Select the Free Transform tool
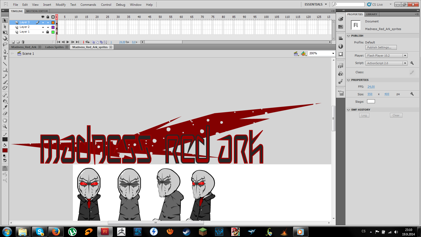Viewport: 421px width, 237px height. 5,32
